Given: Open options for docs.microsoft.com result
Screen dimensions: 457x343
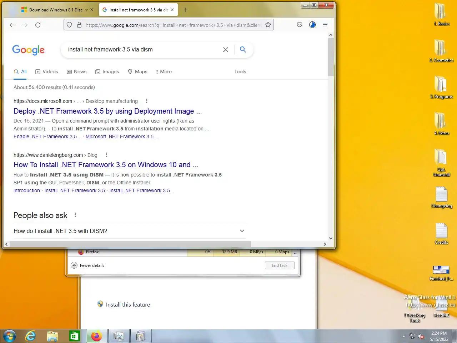Looking at the screenshot, I should click(146, 101).
